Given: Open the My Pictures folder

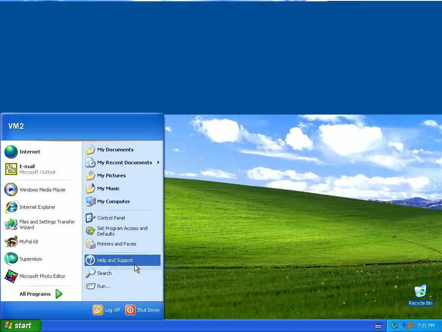Looking at the screenshot, I should (123, 176).
